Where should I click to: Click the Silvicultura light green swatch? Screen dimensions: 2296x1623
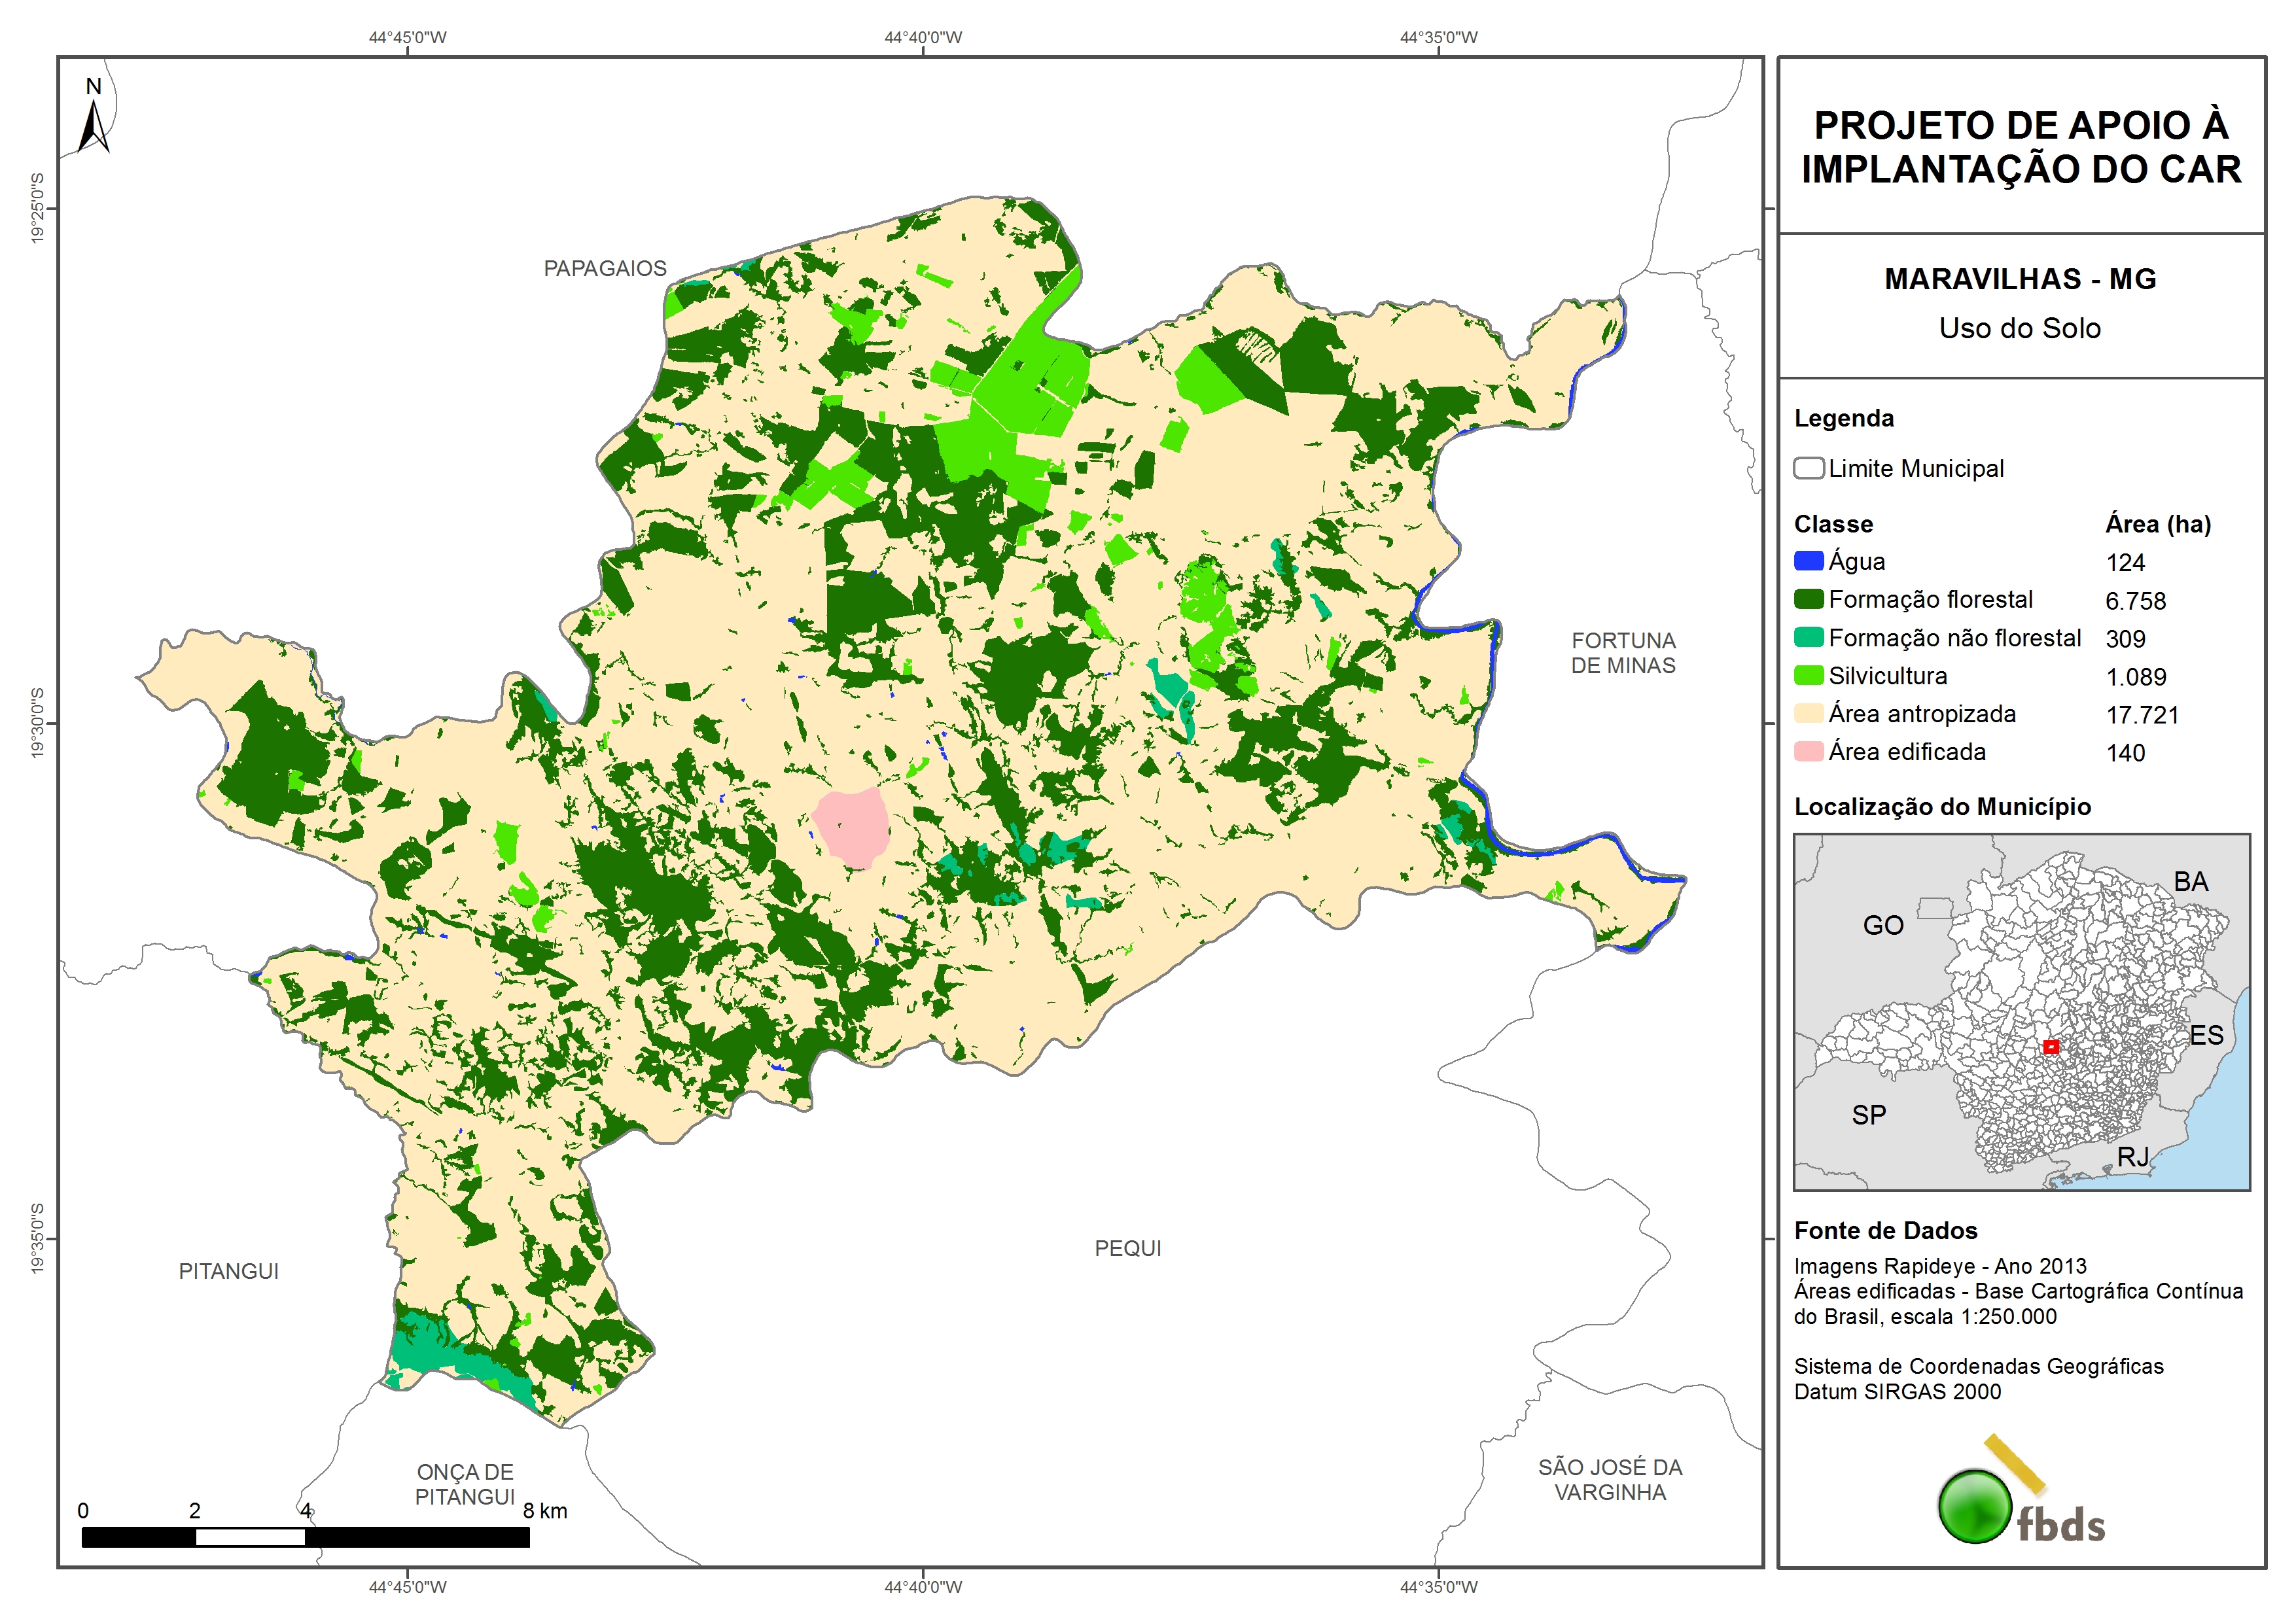(1808, 675)
